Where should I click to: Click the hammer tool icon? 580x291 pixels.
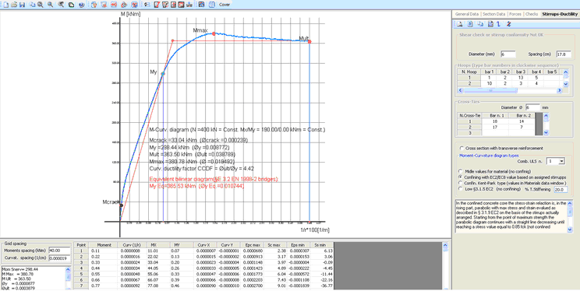point(61,5)
